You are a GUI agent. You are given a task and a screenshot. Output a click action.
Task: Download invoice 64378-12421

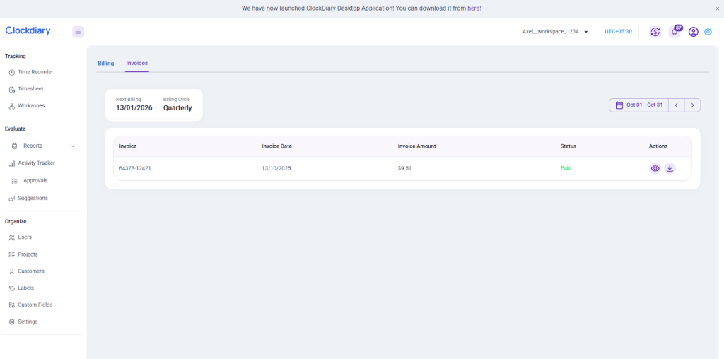[670, 168]
